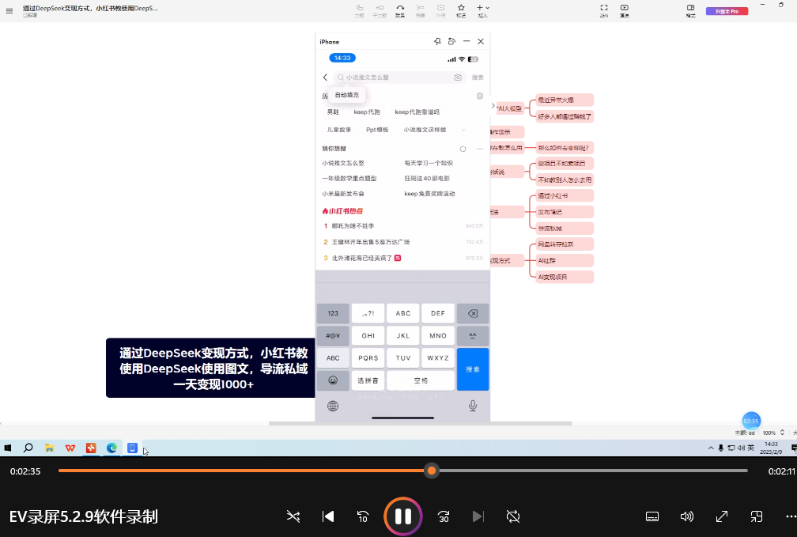Click the 升级至 Pro upgrade button
797x537 pixels.
727,11
